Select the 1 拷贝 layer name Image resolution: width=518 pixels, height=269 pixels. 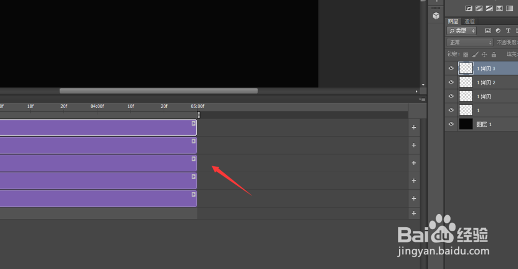coord(484,96)
